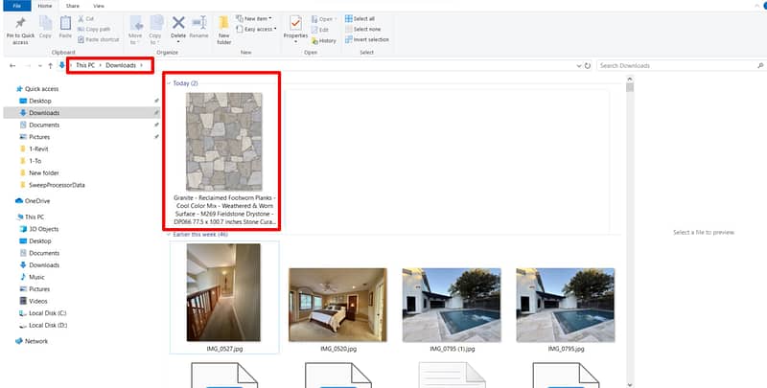
Task: Click Invert selection in the ribbon
Action: coord(370,39)
